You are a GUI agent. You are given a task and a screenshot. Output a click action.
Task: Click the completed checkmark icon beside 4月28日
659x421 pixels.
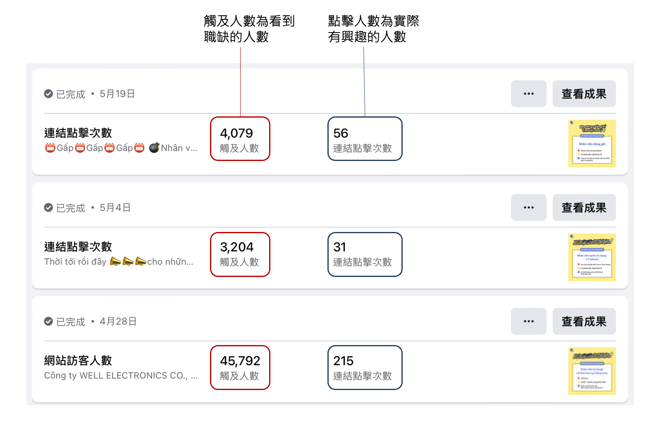48,322
